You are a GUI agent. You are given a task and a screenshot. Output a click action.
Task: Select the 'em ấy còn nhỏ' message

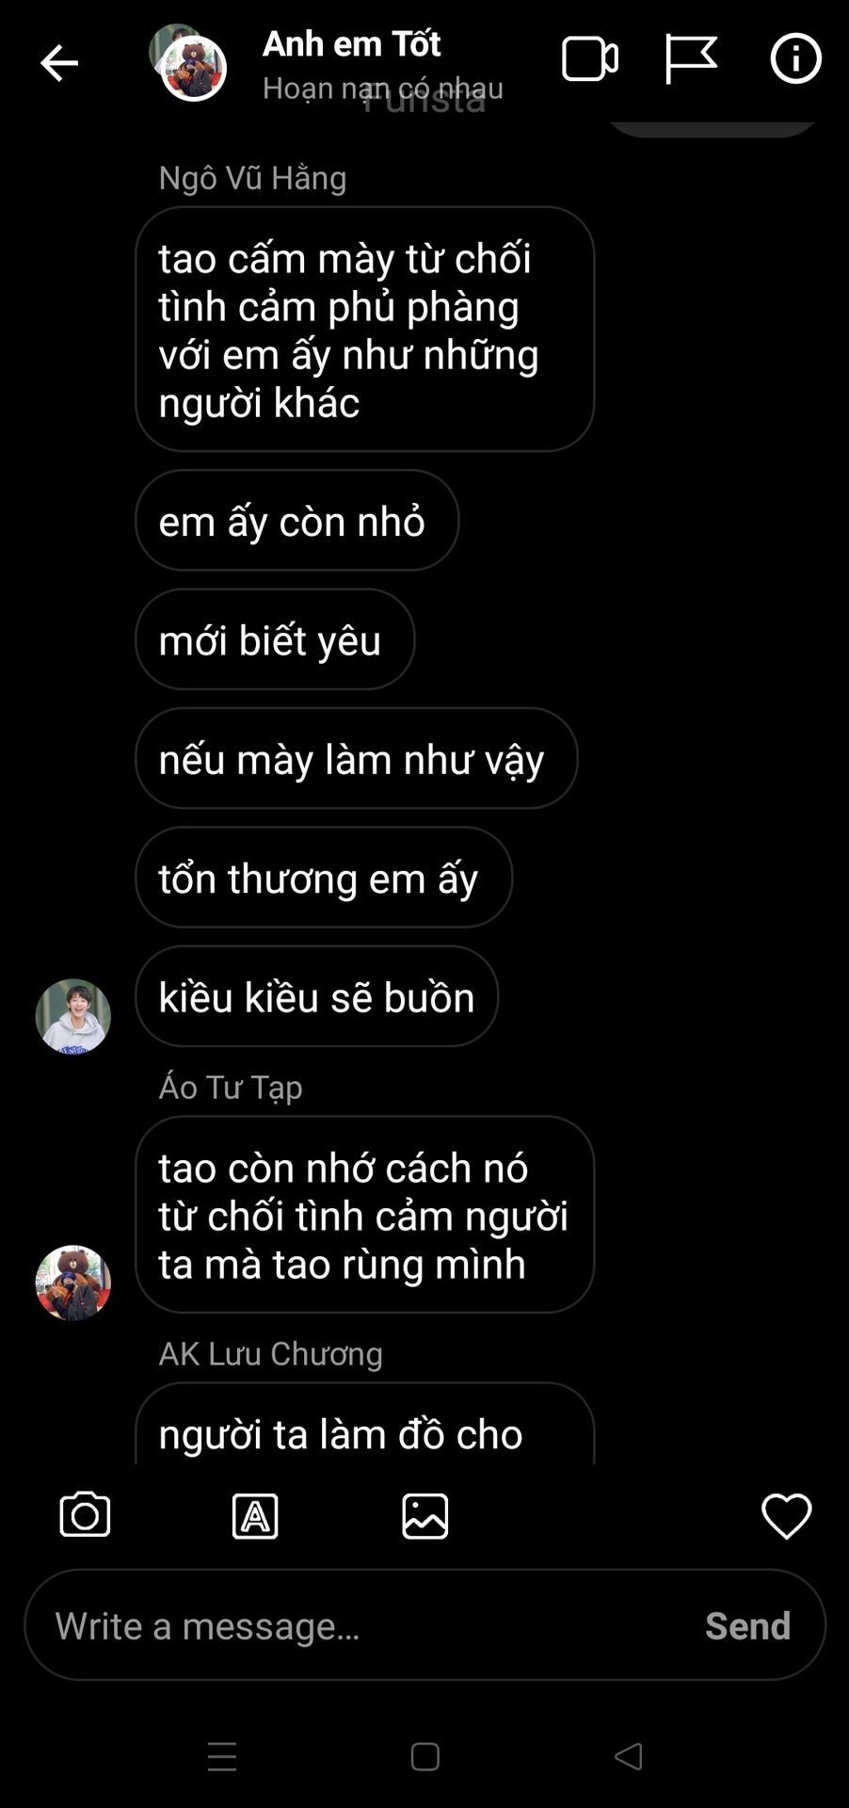tap(296, 520)
